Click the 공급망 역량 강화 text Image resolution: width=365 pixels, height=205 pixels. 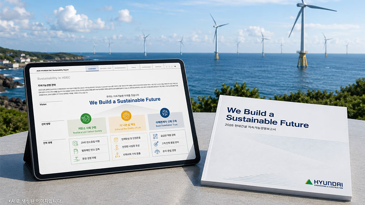click(x=168, y=135)
